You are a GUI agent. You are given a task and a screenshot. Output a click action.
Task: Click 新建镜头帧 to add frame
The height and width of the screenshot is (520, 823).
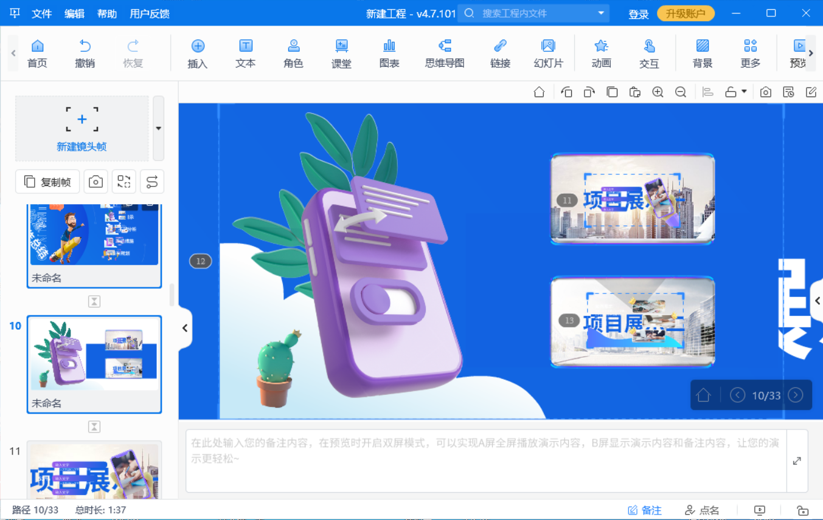(x=82, y=128)
